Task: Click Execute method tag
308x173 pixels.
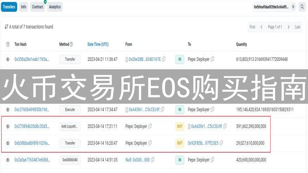Action: 70,110
